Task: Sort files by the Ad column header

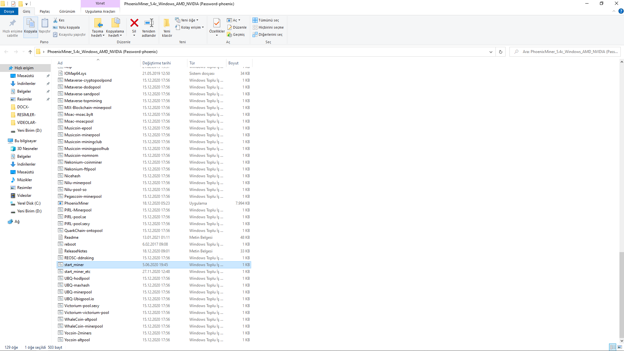Action: pyautogui.click(x=98, y=63)
